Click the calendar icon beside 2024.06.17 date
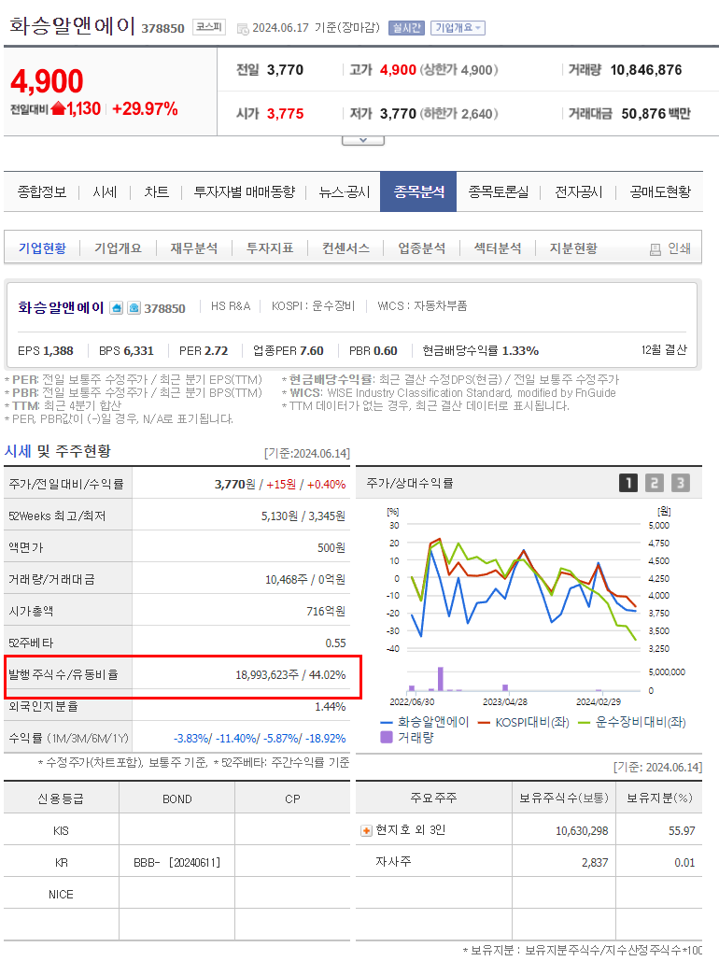 (x=243, y=28)
